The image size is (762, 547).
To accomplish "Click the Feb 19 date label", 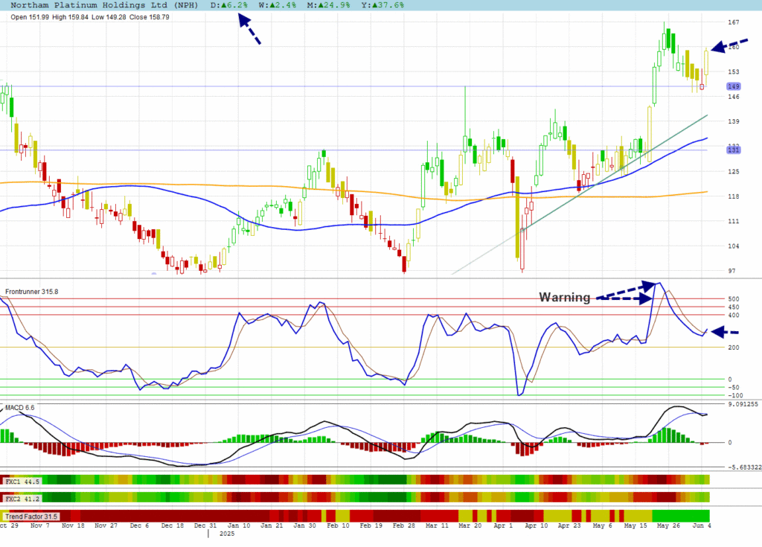I will pyautogui.click(x=371, y=525).
